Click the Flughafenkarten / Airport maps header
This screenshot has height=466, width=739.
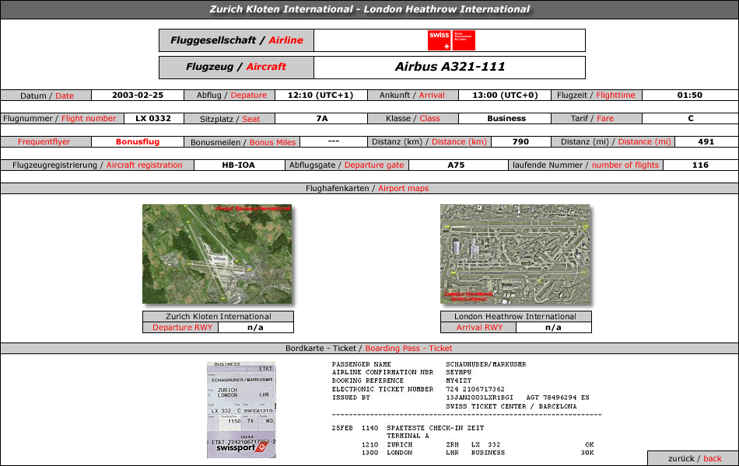368,188
